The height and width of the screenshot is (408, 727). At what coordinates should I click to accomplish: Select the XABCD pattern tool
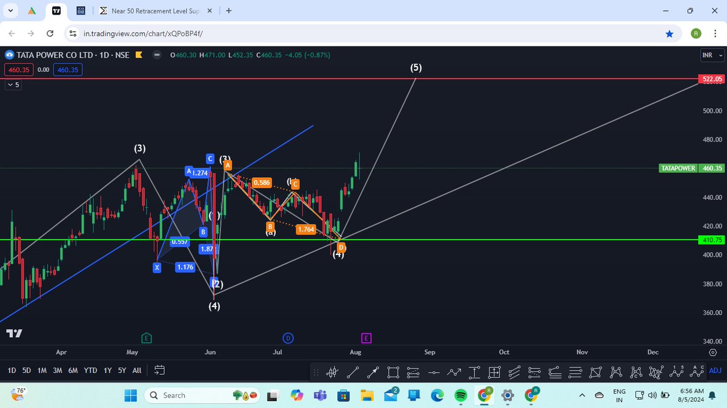(x=616, y=372)
